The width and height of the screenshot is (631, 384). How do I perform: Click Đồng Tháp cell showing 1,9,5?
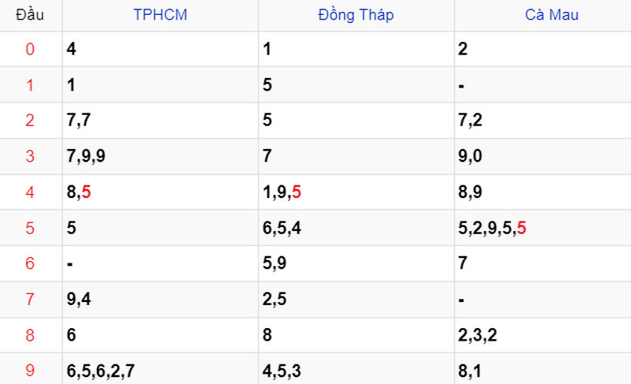click(x=357, y=192)
